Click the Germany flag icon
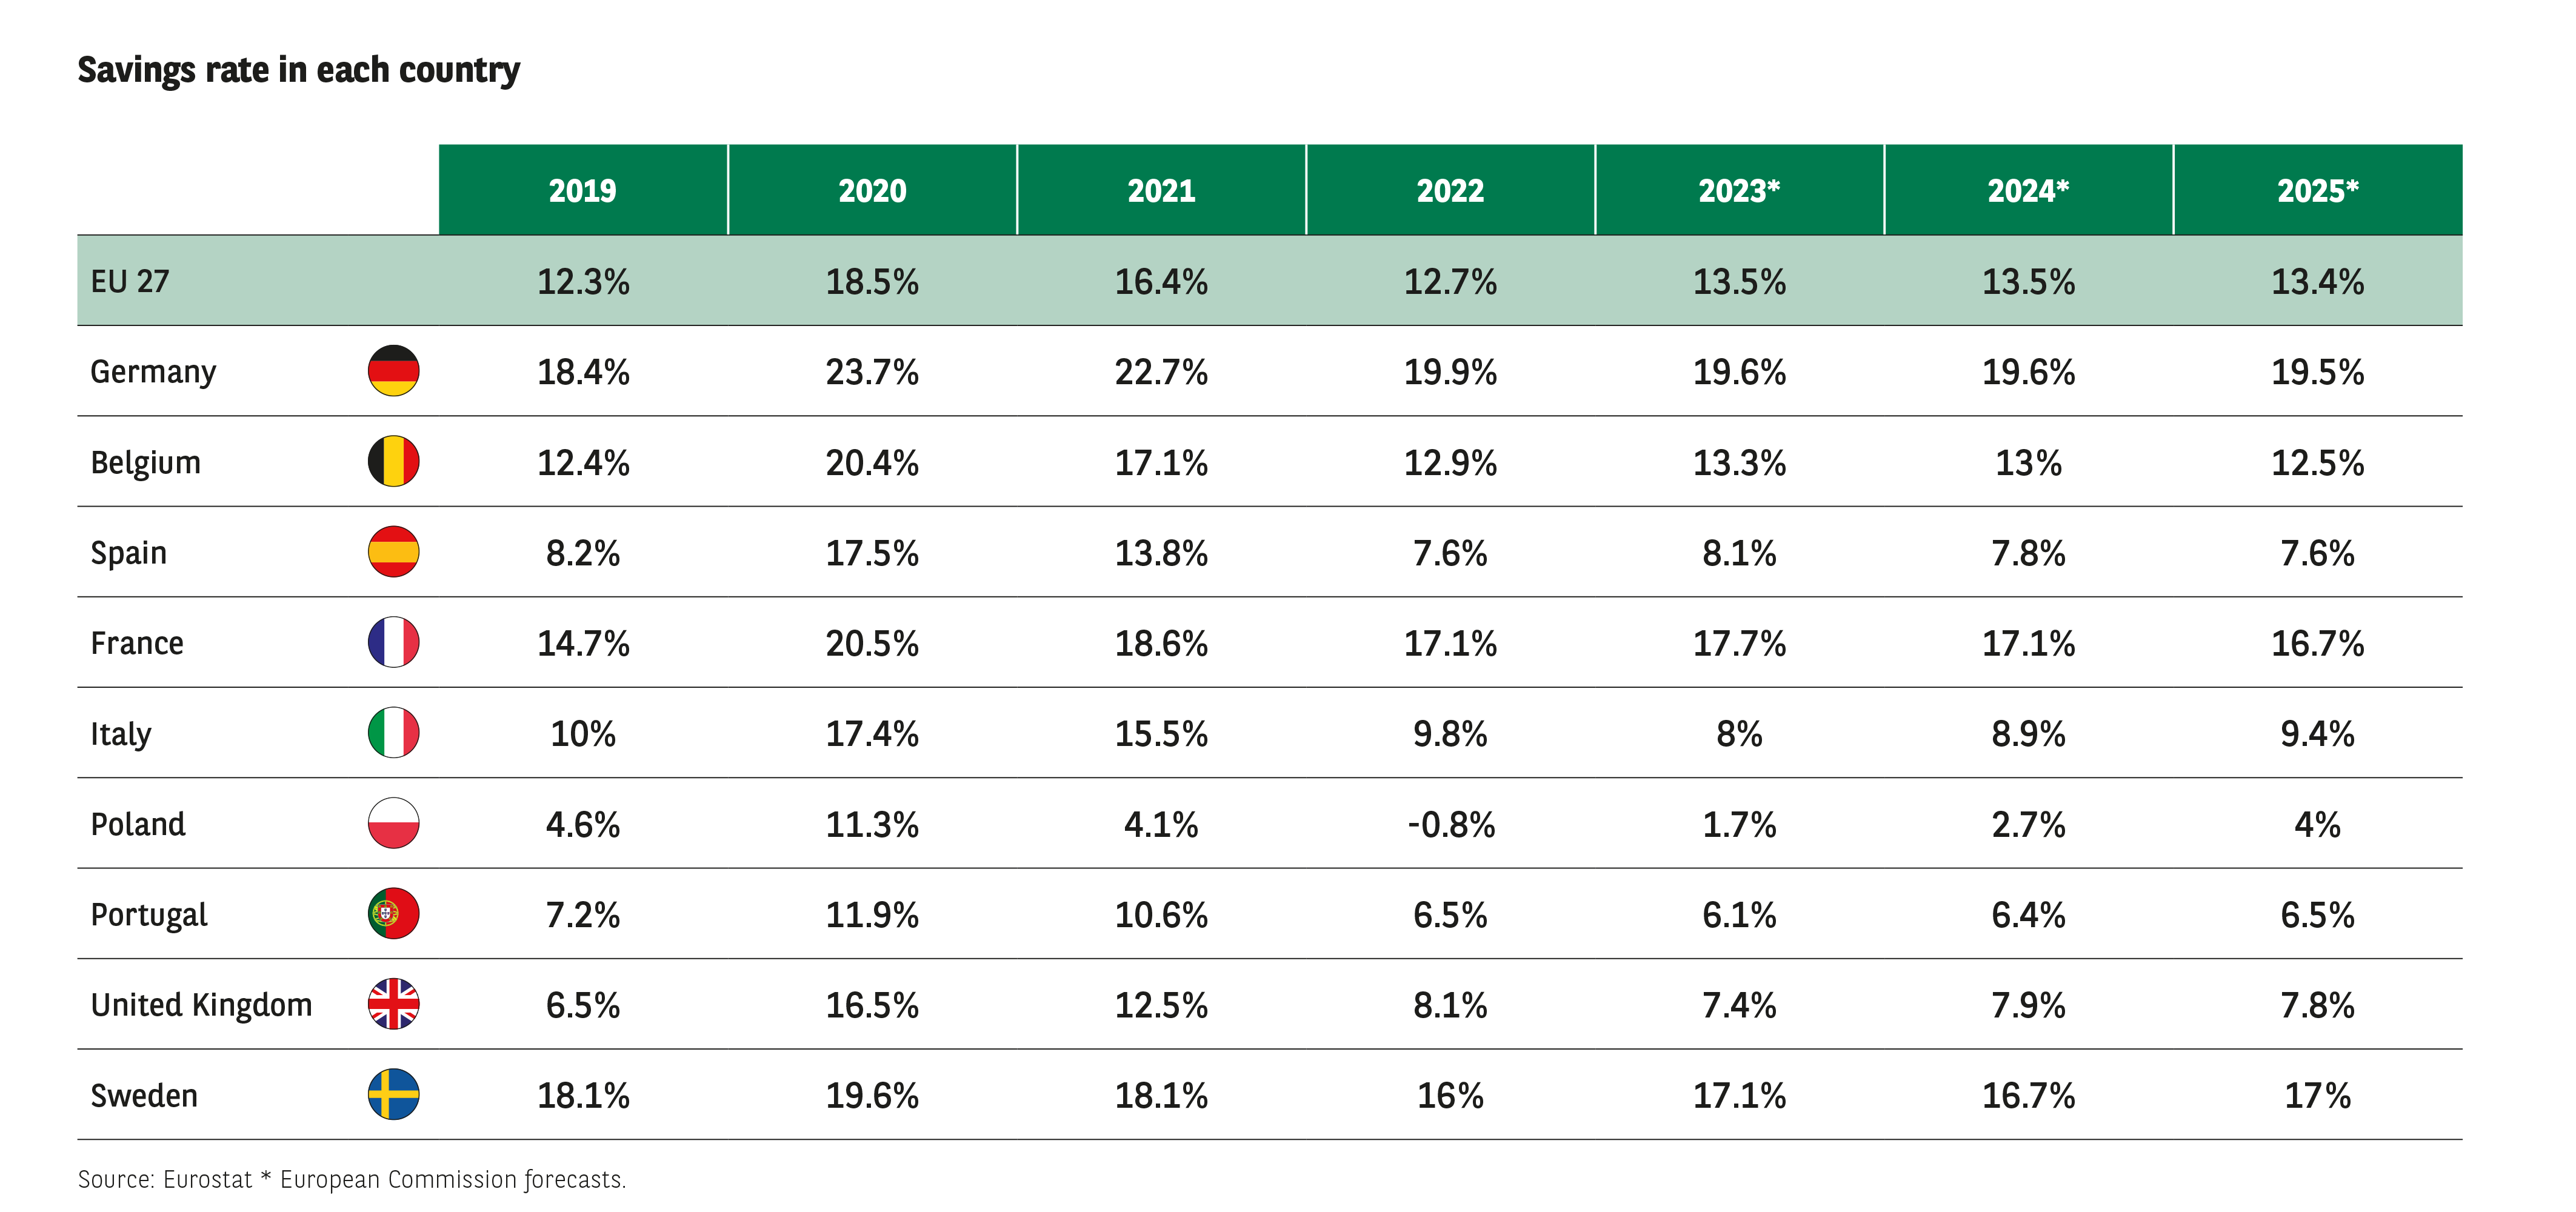Image resolution: width=2576 pixels, height=1212 pixels. pyautogui.click(x=393, y=371)
